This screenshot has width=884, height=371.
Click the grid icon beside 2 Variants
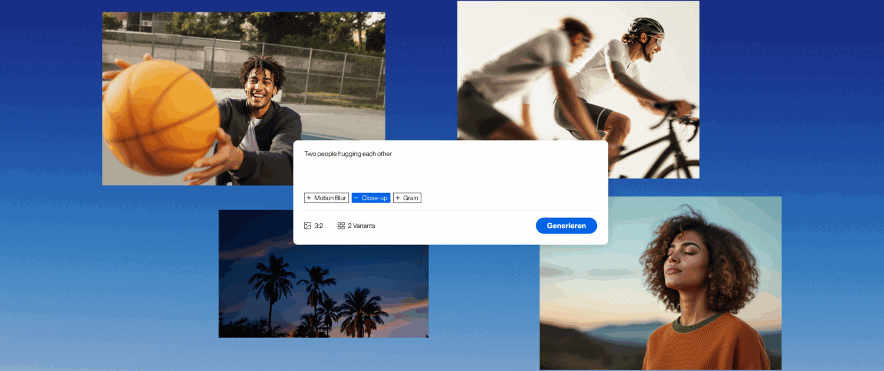click(341, 226)
